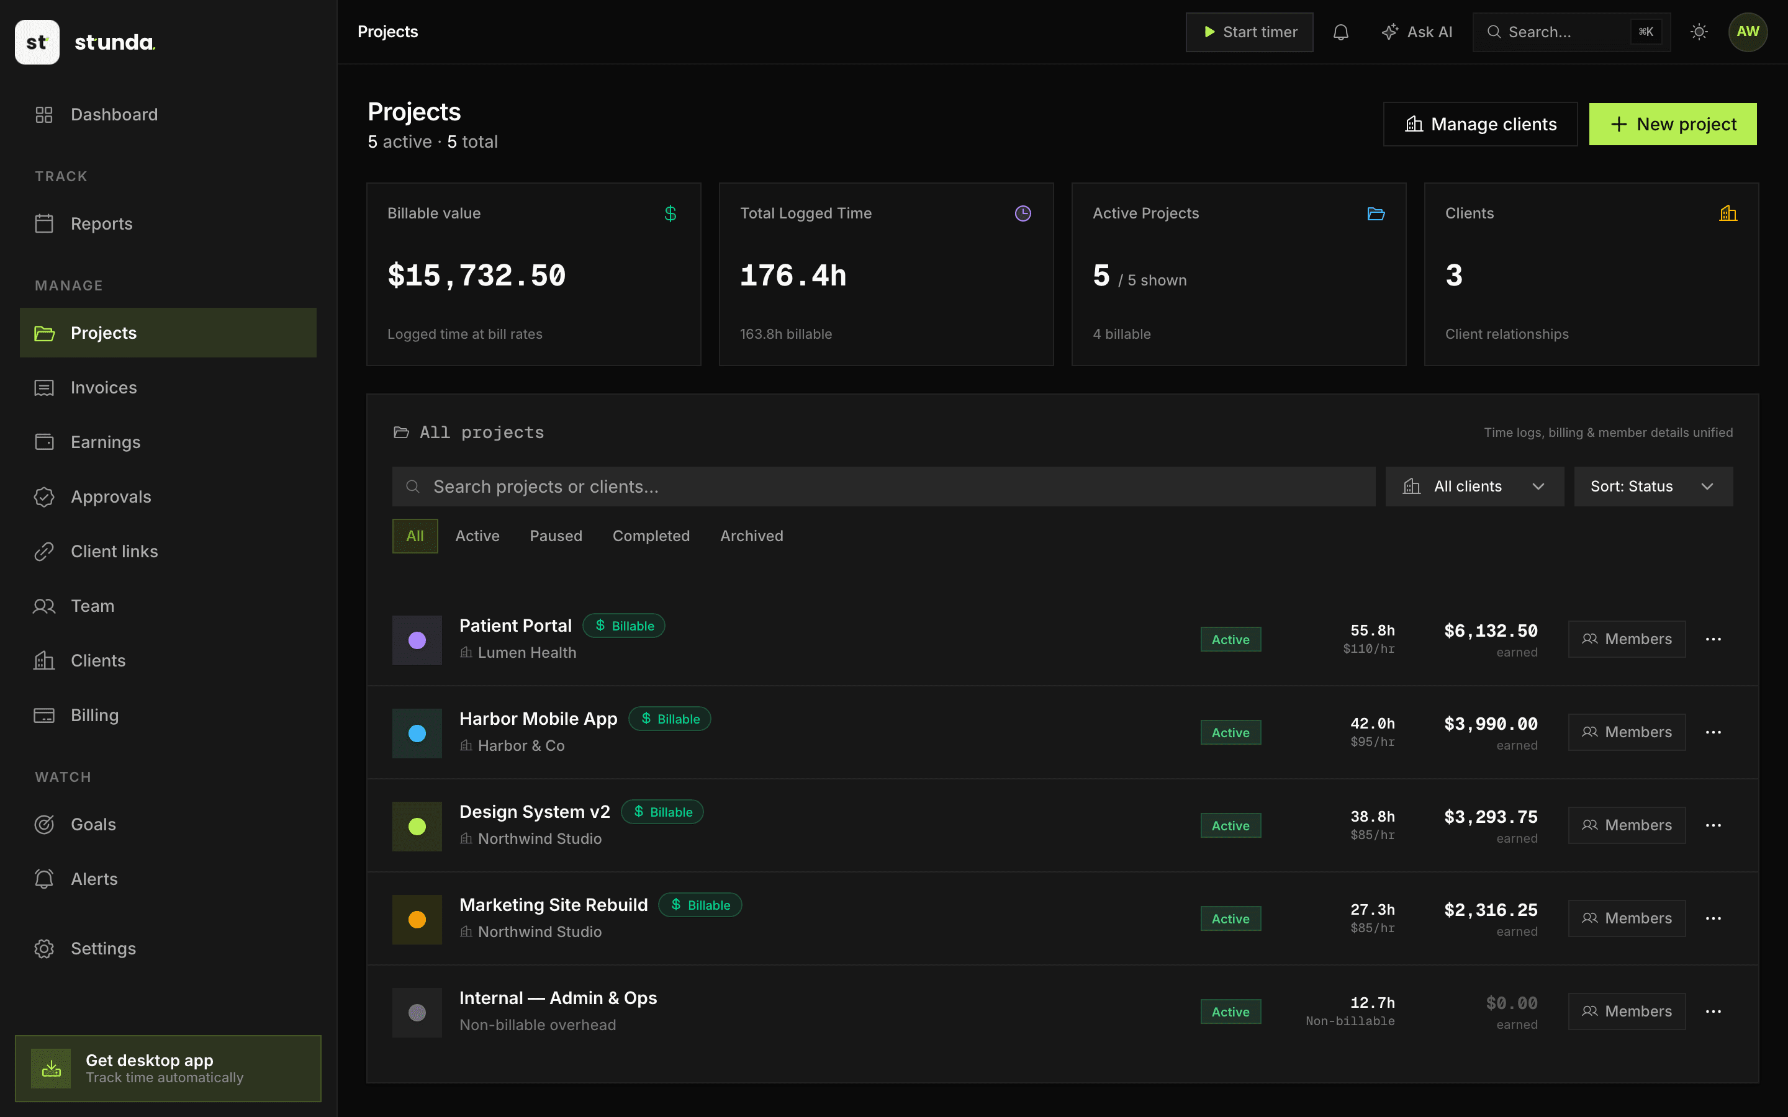This screenshot has width=1788, height=1117.
Task: Click the New project button
Action: pyautogui.click(x=1673, y=124)
